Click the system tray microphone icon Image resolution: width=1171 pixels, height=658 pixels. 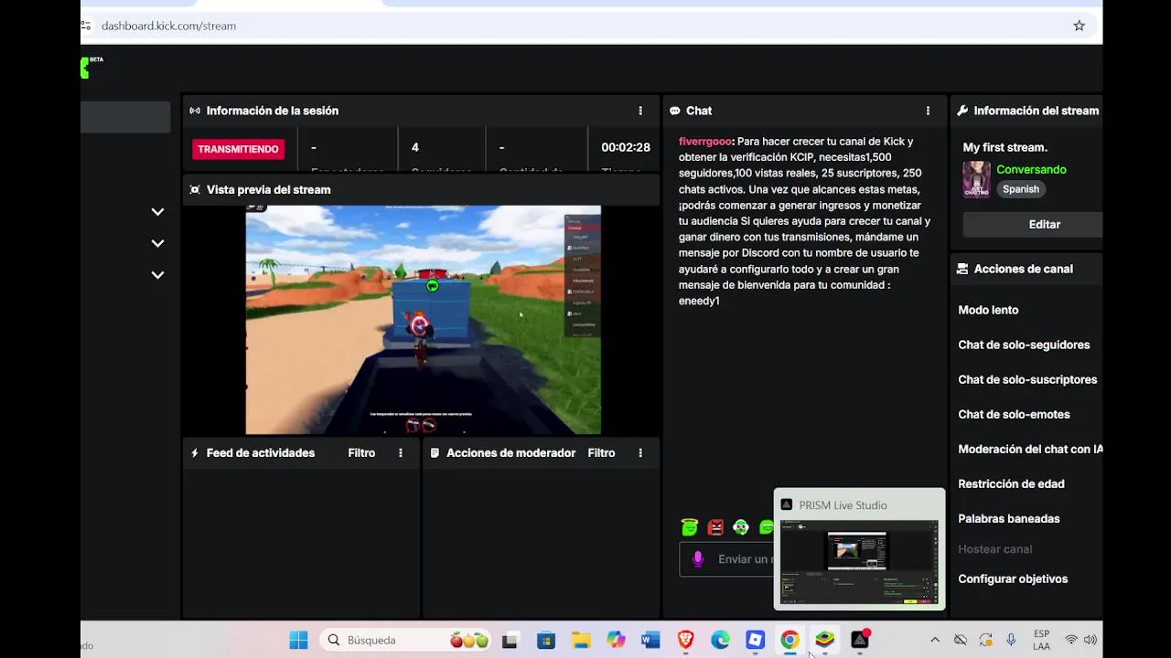1011,640
